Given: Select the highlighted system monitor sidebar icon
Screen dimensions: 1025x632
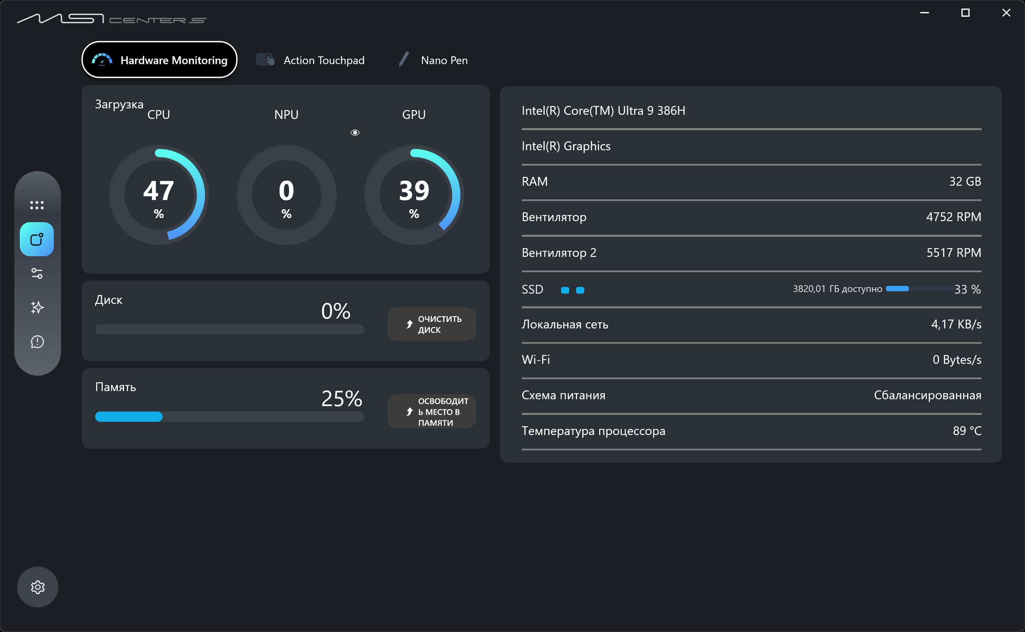Looking at the screenshot, I should point(37,239).
